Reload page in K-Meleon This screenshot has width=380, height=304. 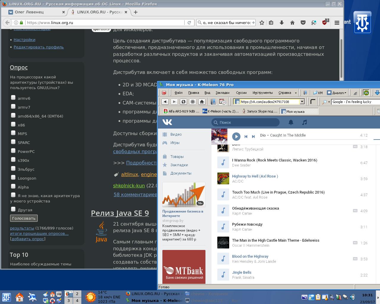[183, 102]
